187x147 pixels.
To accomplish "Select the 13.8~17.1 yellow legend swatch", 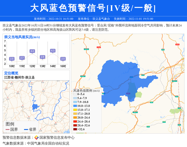I will (x=75, y=110).
